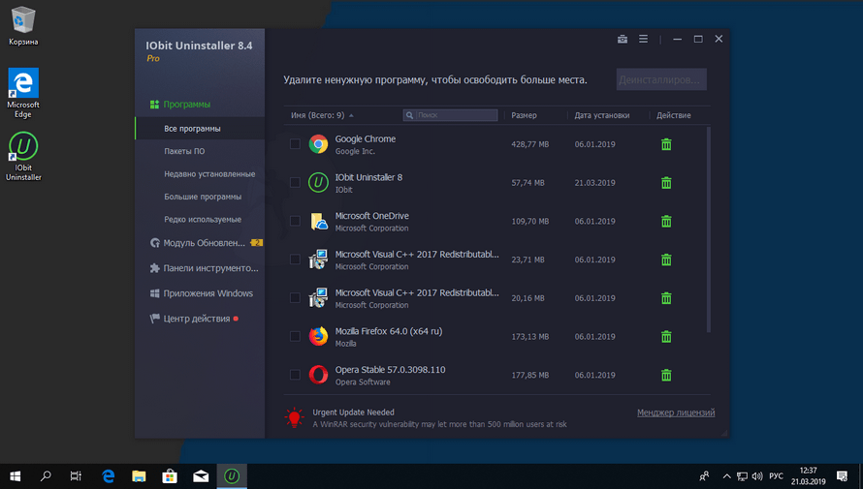Click 'Opera Stable 57.0.3098.110' name
The width and height of the screenshot is (863, 489).
point(390,370)
